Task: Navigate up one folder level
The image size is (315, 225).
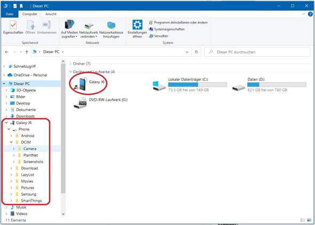Action: (x=27, y=52)
